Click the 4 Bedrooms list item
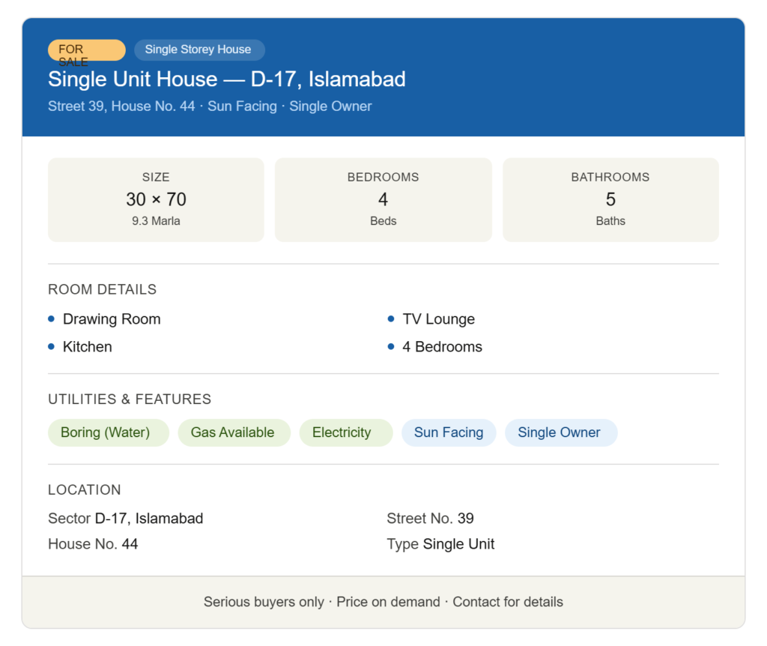The width and height of the screenshot is (767, 646). 435,346
